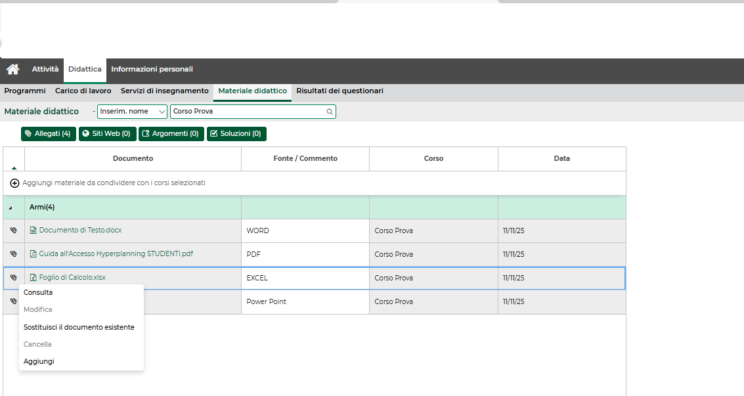This screenshot has height=396, width=744.
Task: Choose Sostituisci il documento esistente
Action: [79, 327]
